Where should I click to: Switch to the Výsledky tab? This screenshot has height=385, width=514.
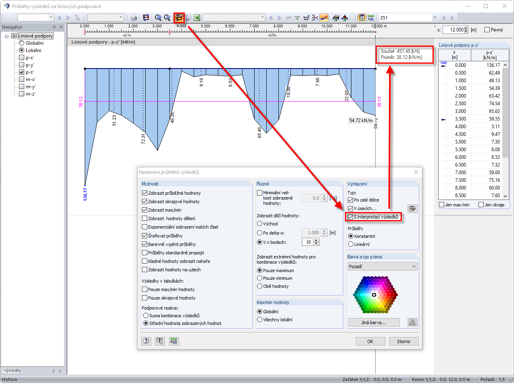(x=13, y=370)
